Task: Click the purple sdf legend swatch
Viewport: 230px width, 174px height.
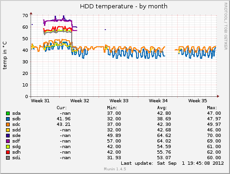Action: click(x=8, y=141)
